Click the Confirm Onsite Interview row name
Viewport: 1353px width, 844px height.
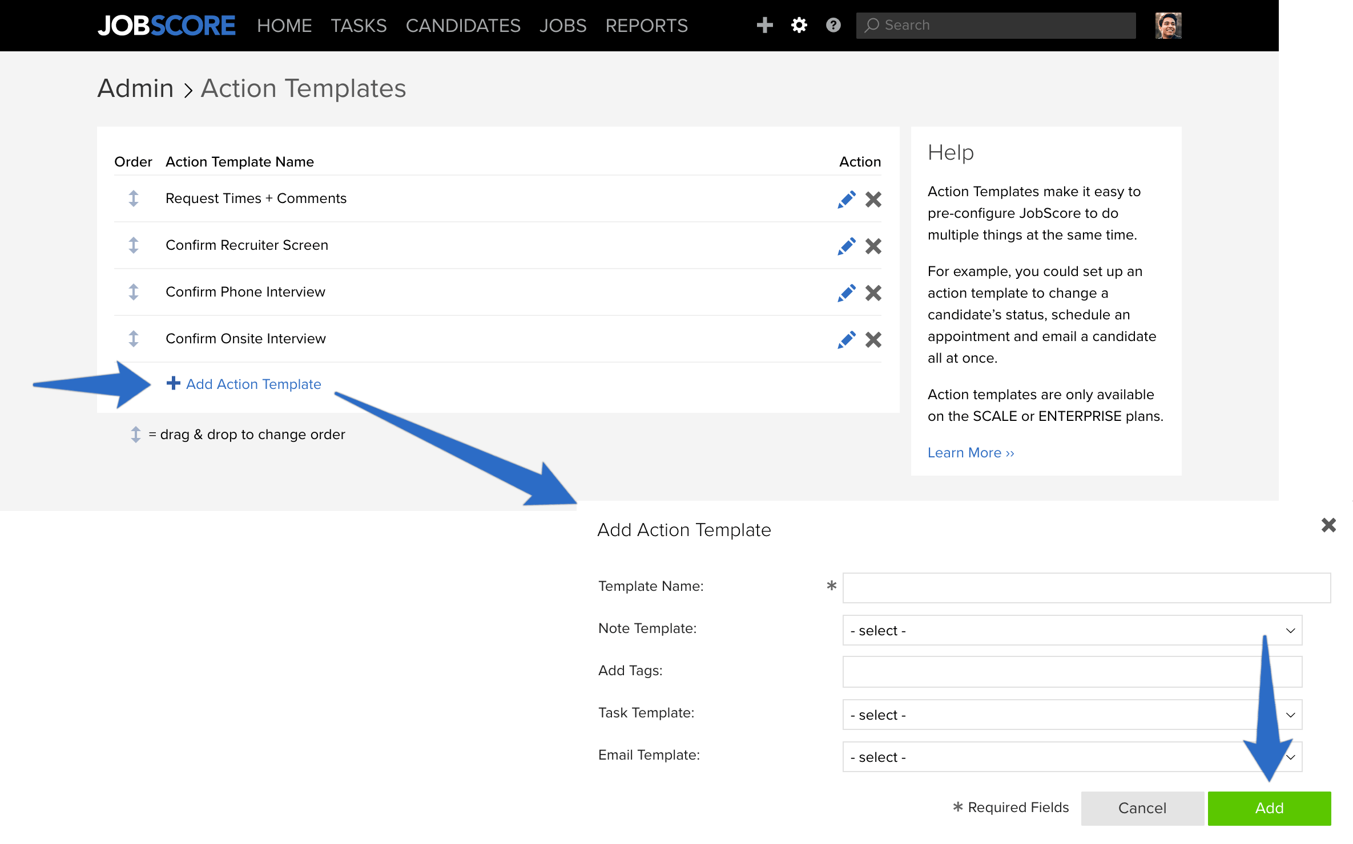(245, 339)
